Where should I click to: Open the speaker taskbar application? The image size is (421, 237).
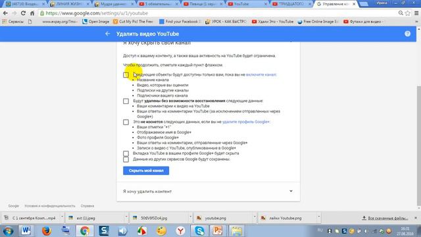[x=123, y=231]
